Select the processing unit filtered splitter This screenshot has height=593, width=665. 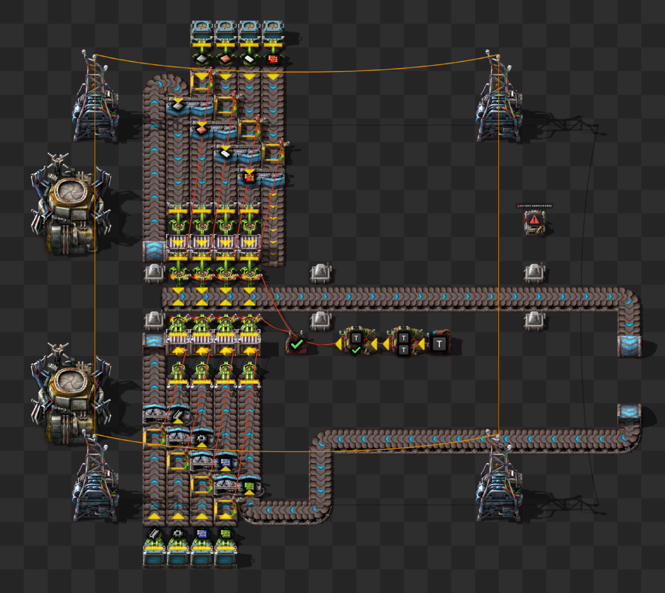tap(214, 462)
